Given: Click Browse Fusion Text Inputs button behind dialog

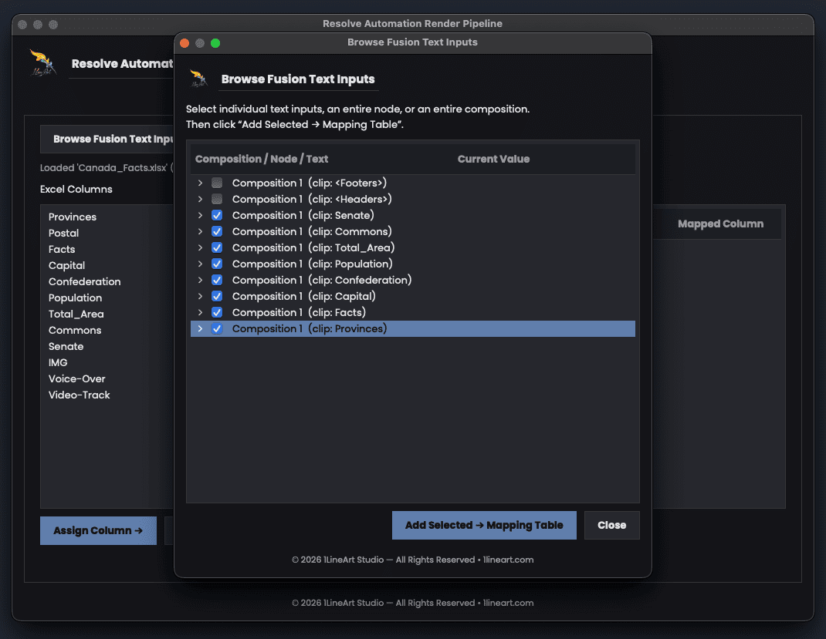Looking at the screenshot, I should 107,139.
